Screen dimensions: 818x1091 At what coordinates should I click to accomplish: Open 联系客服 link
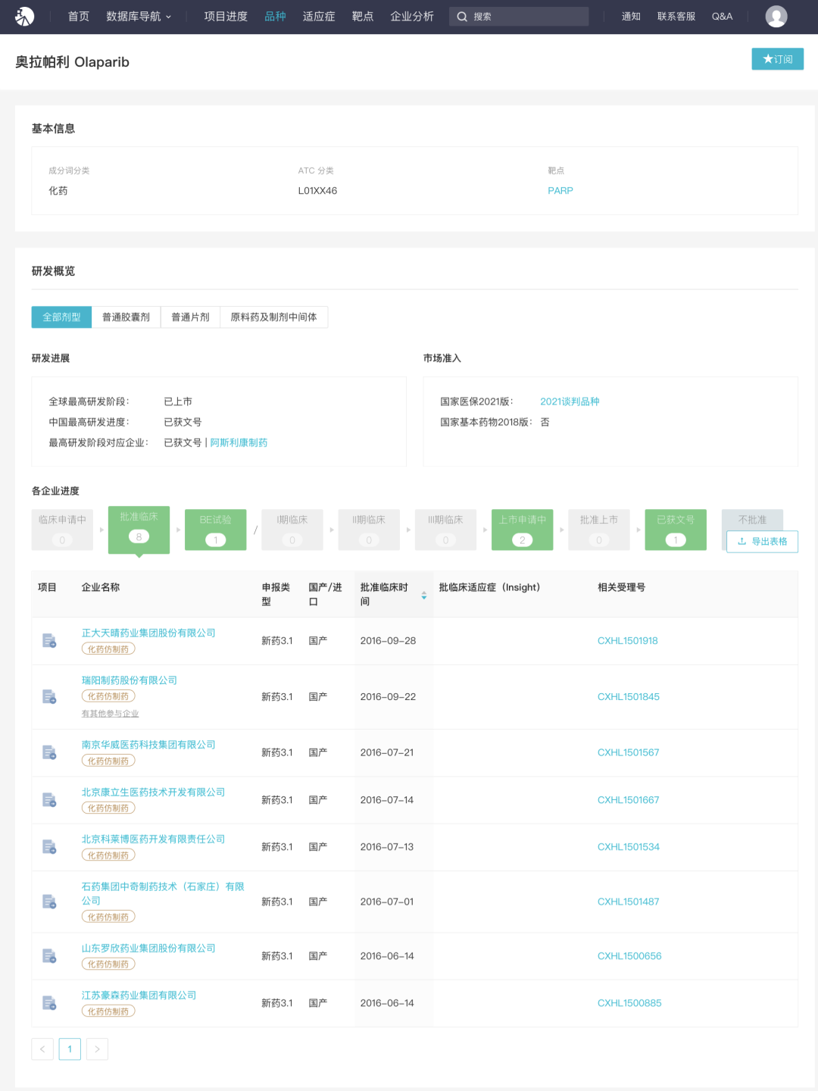676,17
